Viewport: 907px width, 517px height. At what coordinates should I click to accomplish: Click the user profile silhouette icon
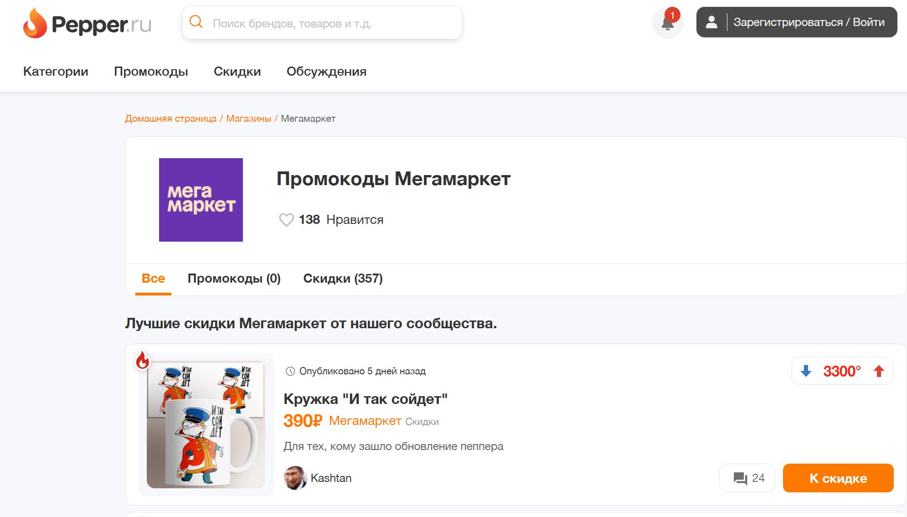(711, 22)
